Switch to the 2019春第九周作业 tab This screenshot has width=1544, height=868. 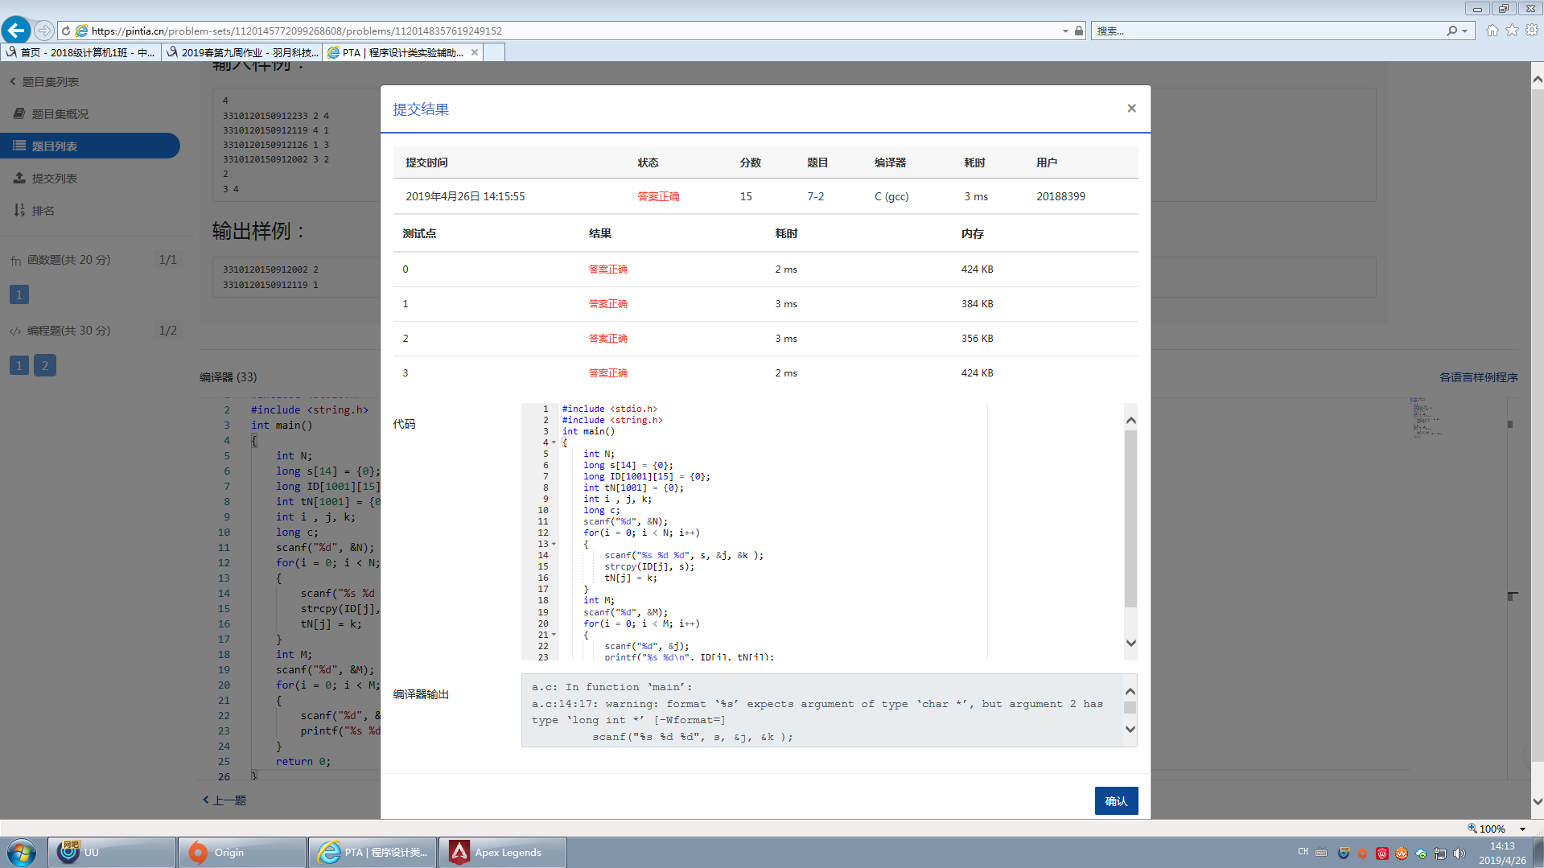(242, 52)
